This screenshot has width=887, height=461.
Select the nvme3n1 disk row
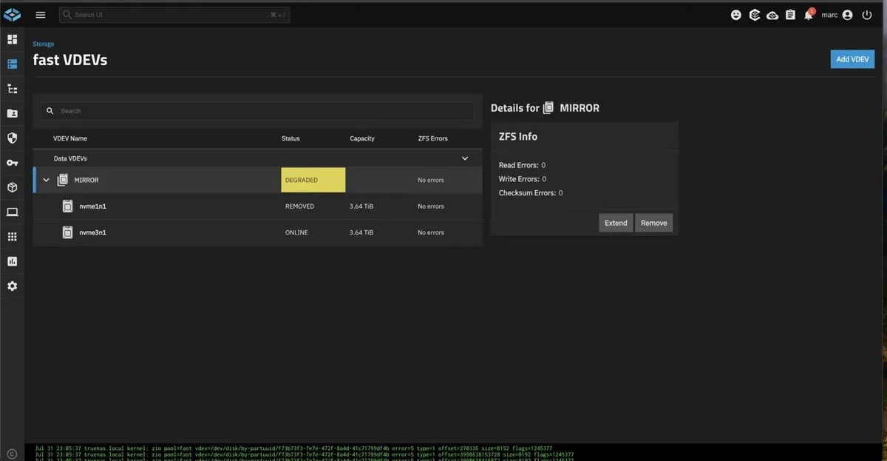click(x=257, y=232)
